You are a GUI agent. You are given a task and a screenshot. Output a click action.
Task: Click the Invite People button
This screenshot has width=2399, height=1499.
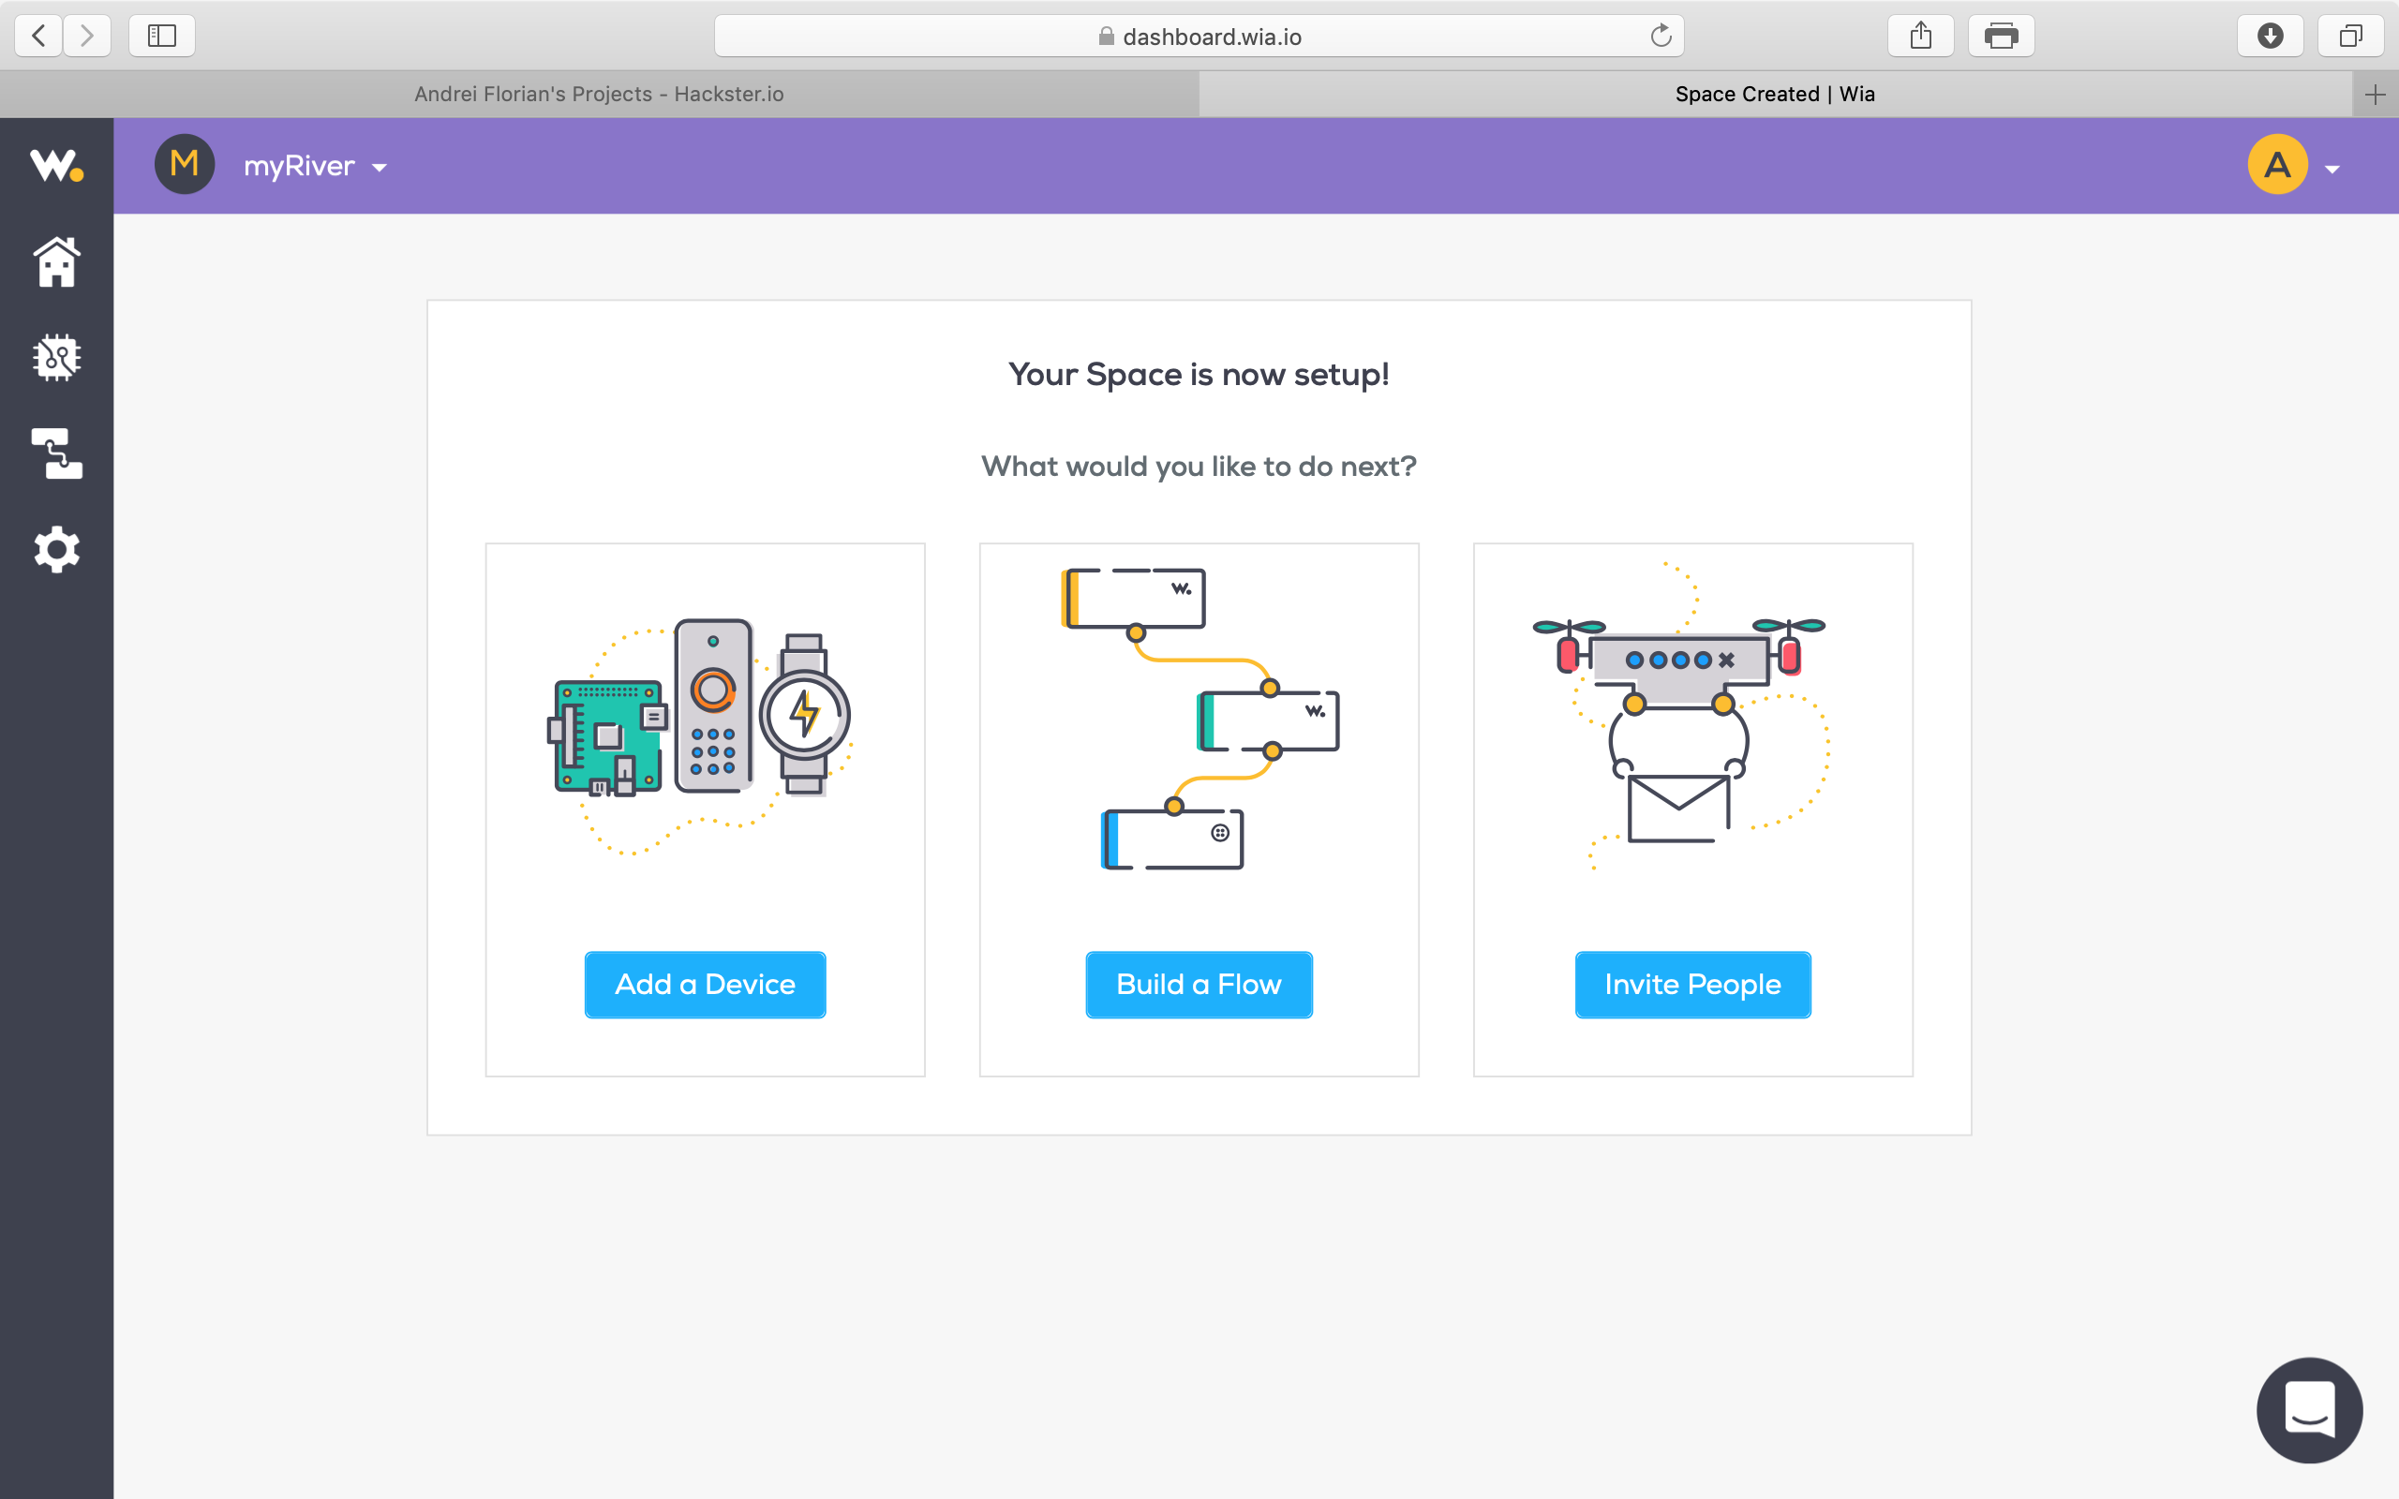click(x=1692, y=985)
